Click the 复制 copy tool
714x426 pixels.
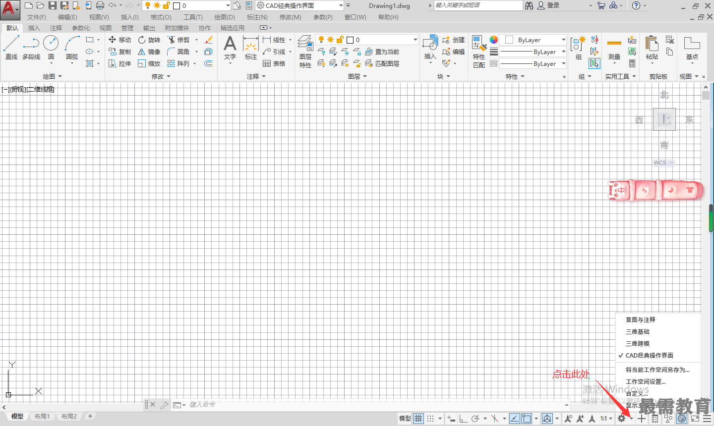[119, 52]
